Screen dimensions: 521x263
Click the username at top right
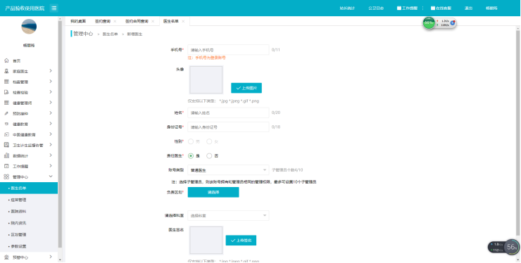pyautogui.click(x=491, y=8)
